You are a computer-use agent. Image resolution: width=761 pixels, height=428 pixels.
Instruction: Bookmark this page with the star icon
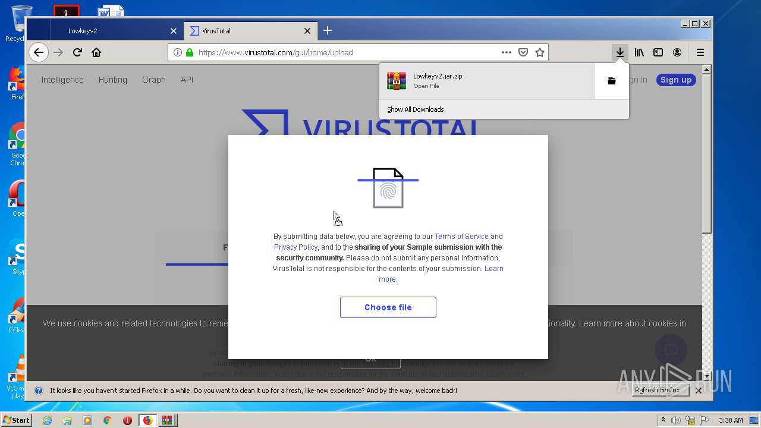pos(540,52)
